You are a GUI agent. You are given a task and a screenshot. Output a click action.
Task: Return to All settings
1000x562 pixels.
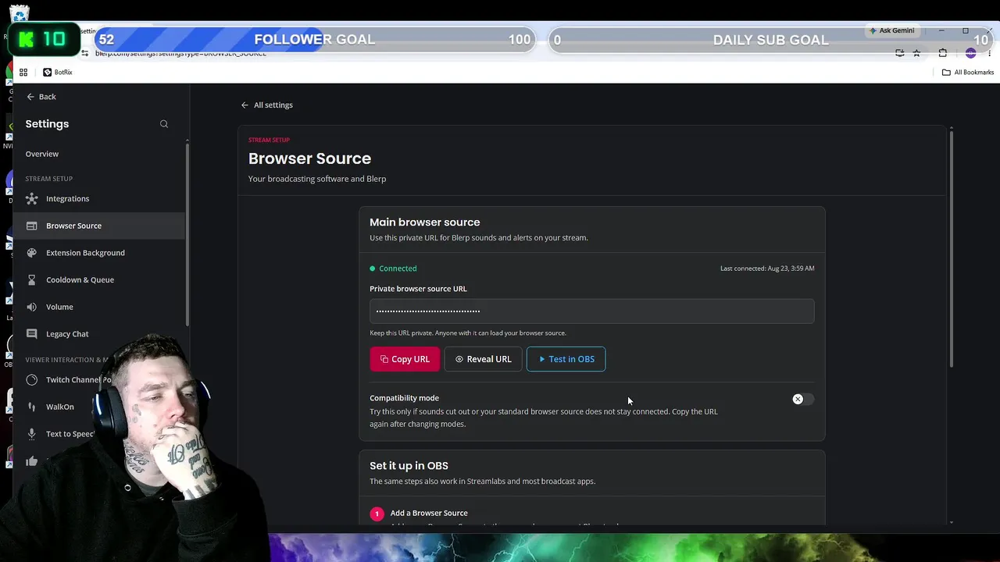[266, 105]
